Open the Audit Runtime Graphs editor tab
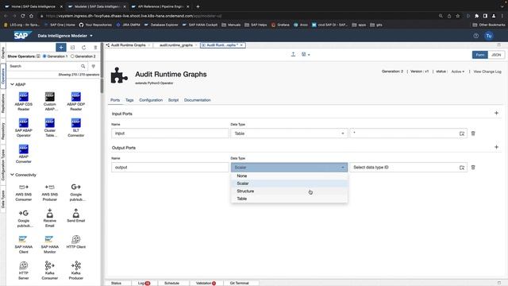508x286 pixels. click(129, 45)
